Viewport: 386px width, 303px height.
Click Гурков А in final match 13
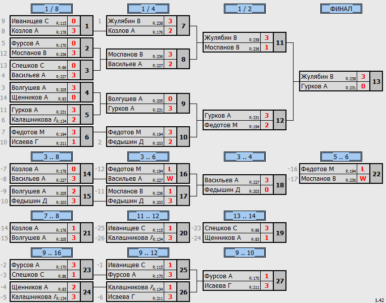(x=314, y=86)
